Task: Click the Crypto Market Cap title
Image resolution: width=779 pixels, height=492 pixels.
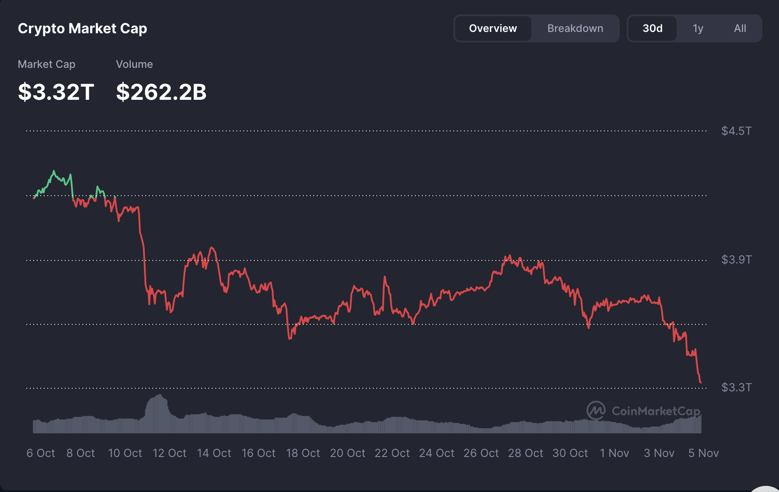Action: click(x=82, y=28)
